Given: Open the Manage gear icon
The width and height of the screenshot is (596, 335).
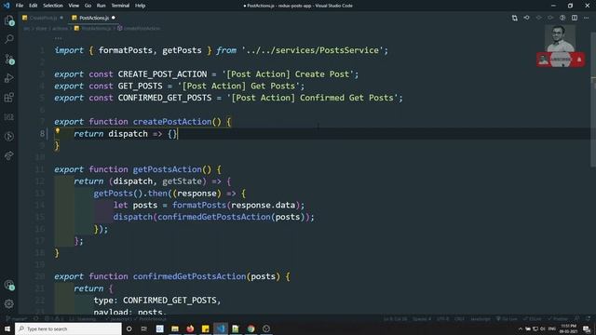Looking at the screenshot, I should (9, 304).
